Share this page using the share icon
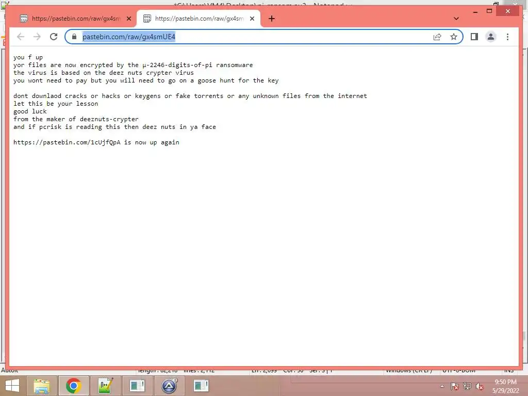 437,37
